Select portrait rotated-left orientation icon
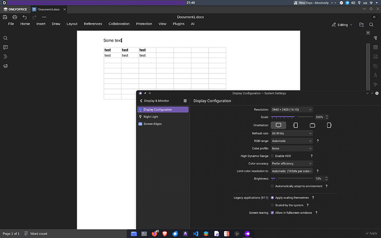 pos(295,125)
